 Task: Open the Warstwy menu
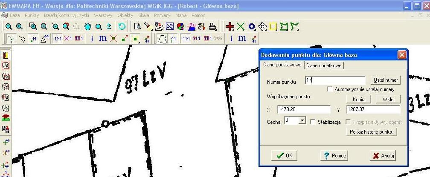103,15
